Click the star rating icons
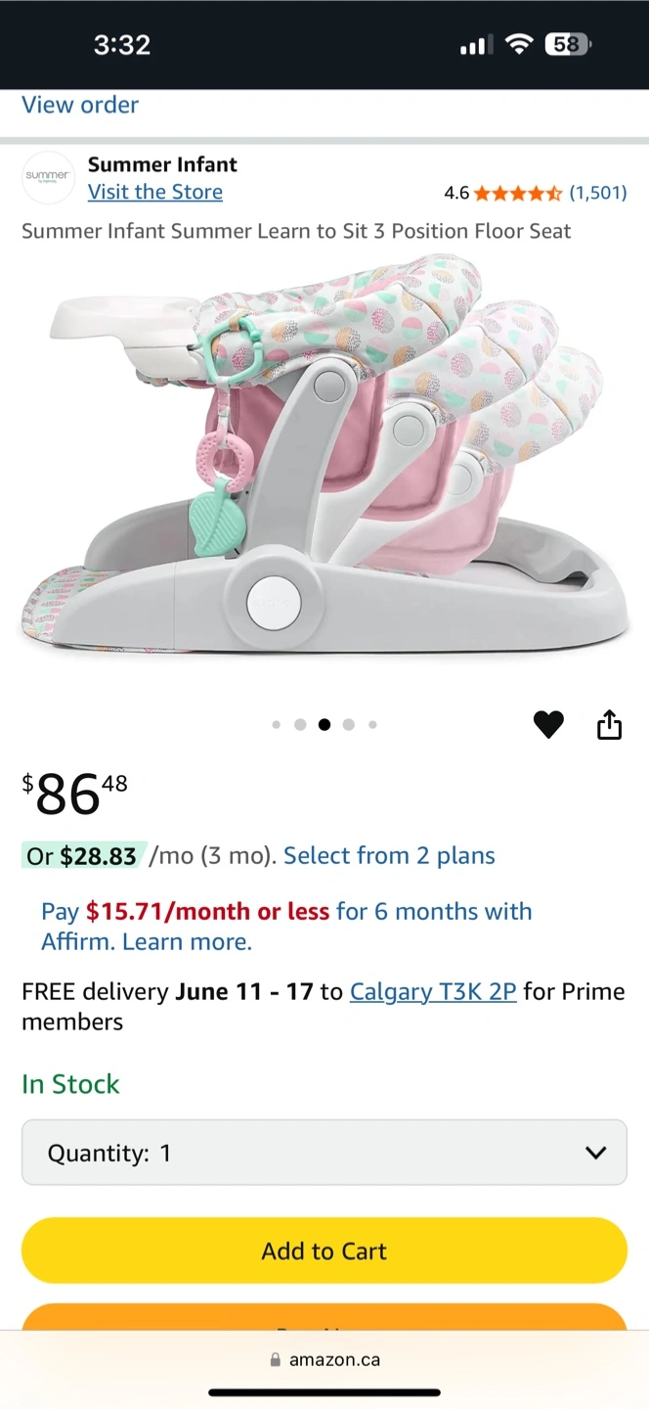The image size is (649, 1409). coord(518,193)
